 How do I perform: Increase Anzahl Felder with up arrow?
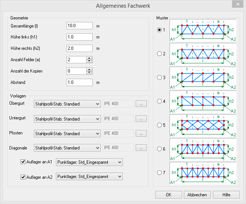click(89, 58)
